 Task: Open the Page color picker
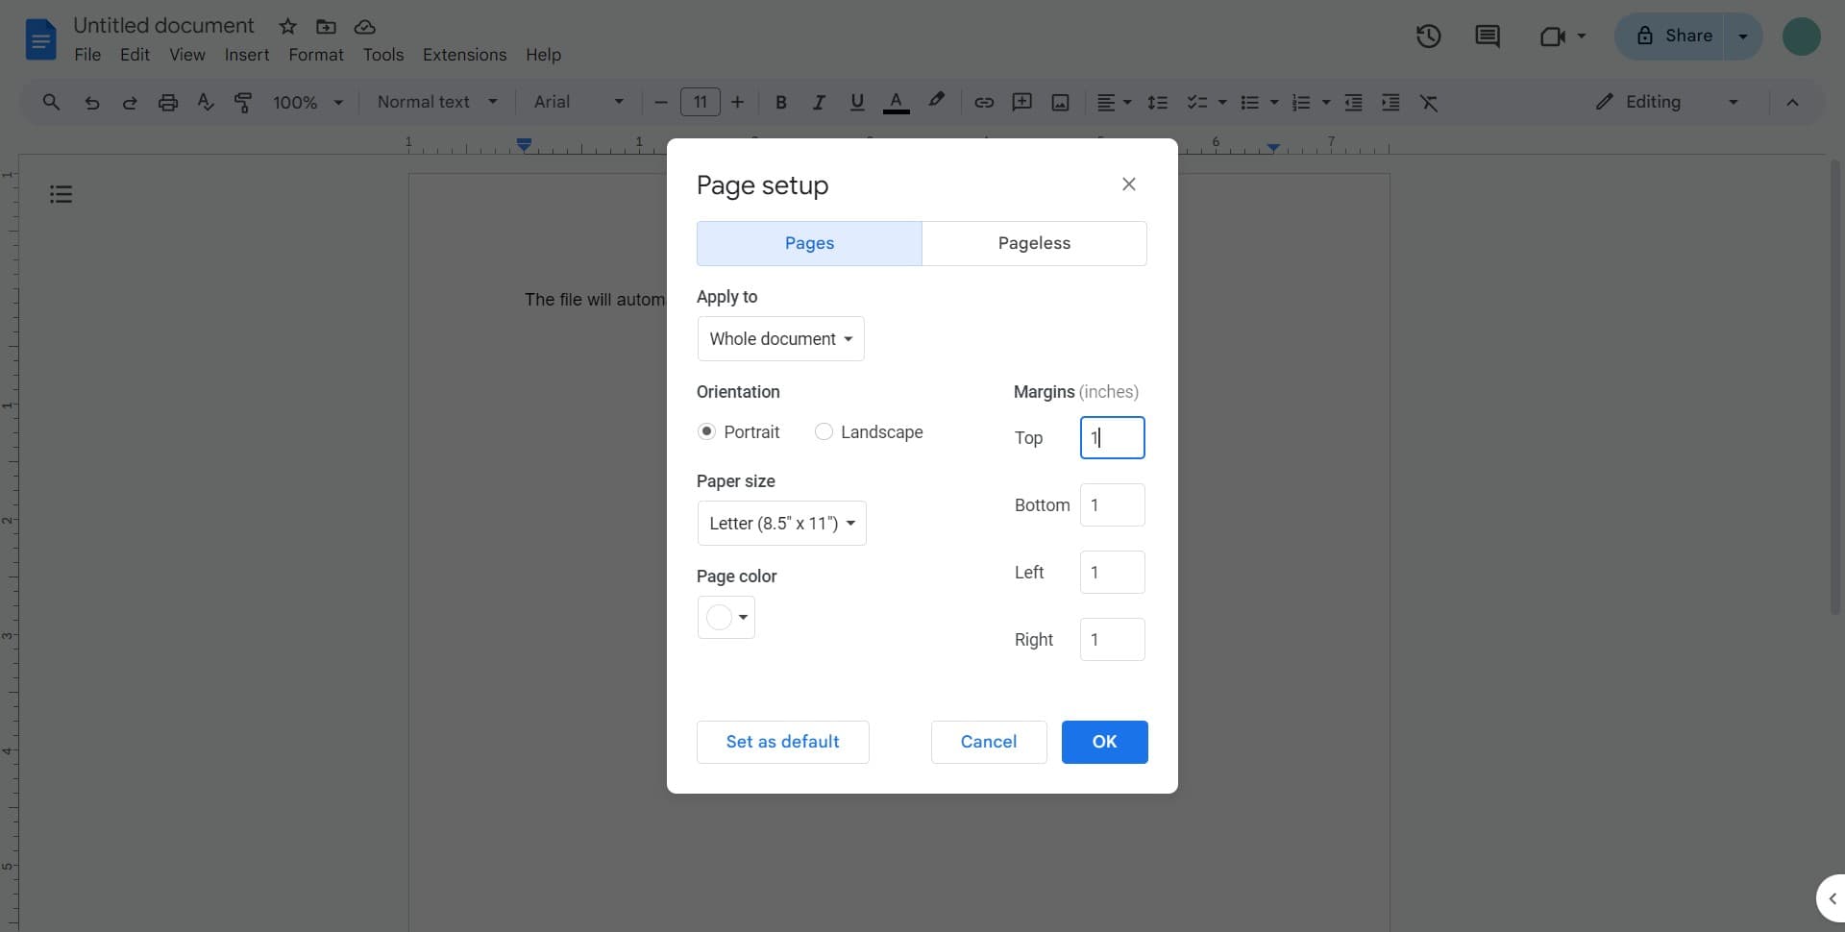[726, 618]
